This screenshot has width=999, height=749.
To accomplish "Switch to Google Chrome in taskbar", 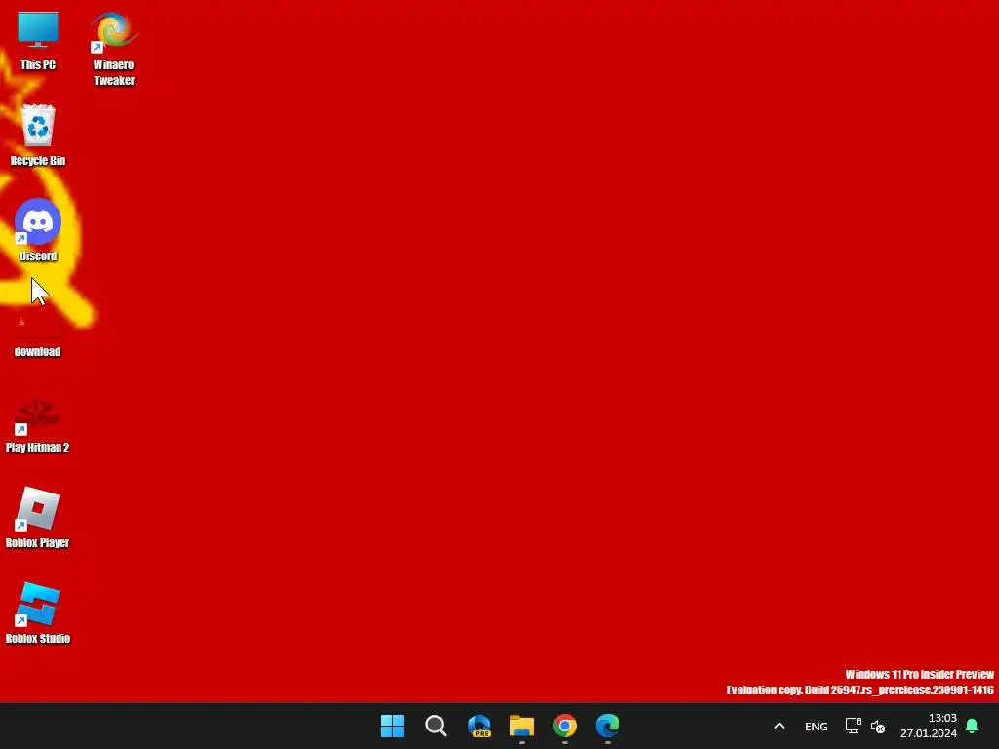I will pos(565,726).
